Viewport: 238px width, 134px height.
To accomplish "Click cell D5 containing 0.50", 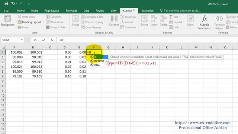I will point(65,71).
